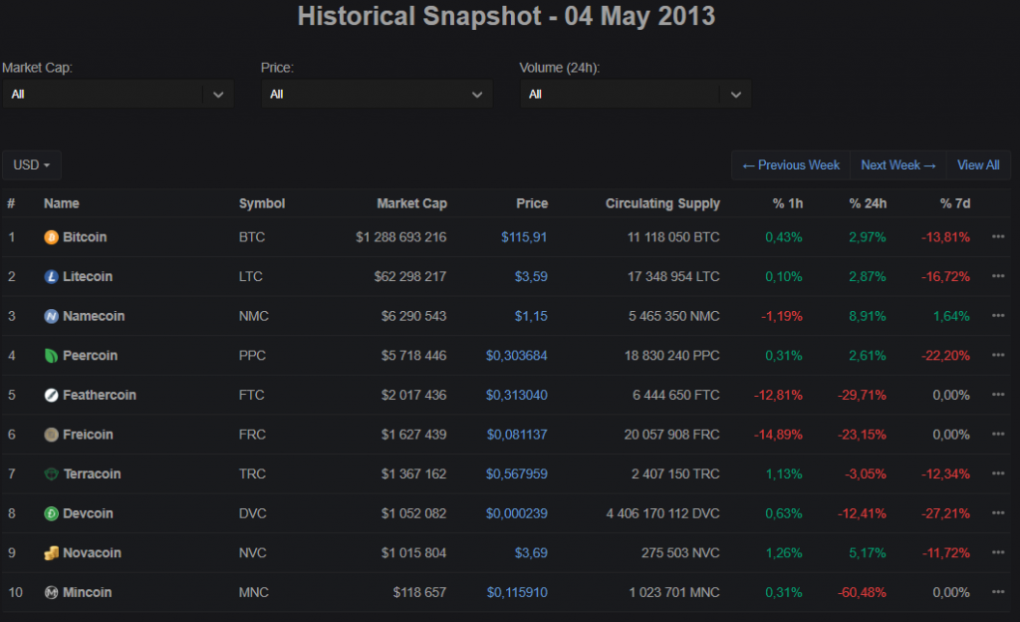Select the Novacoin coin icon
Image resolution: width=1020 pixels, height=622 pixels.
point(50,552)
